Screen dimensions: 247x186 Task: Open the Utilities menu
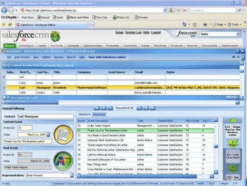point(46,57)
